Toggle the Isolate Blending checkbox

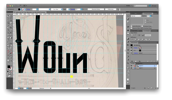[131, 26]
